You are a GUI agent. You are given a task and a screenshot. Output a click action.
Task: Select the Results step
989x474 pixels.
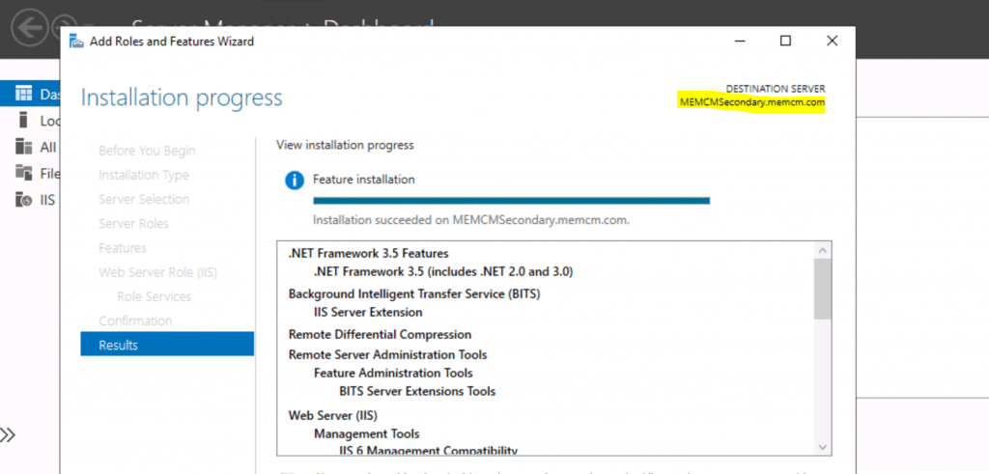167,345
